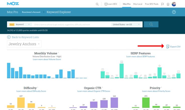The image size is (185, 110).
Task: Open the Free SEO Tools menu
Action: click(x=152, y=4)
